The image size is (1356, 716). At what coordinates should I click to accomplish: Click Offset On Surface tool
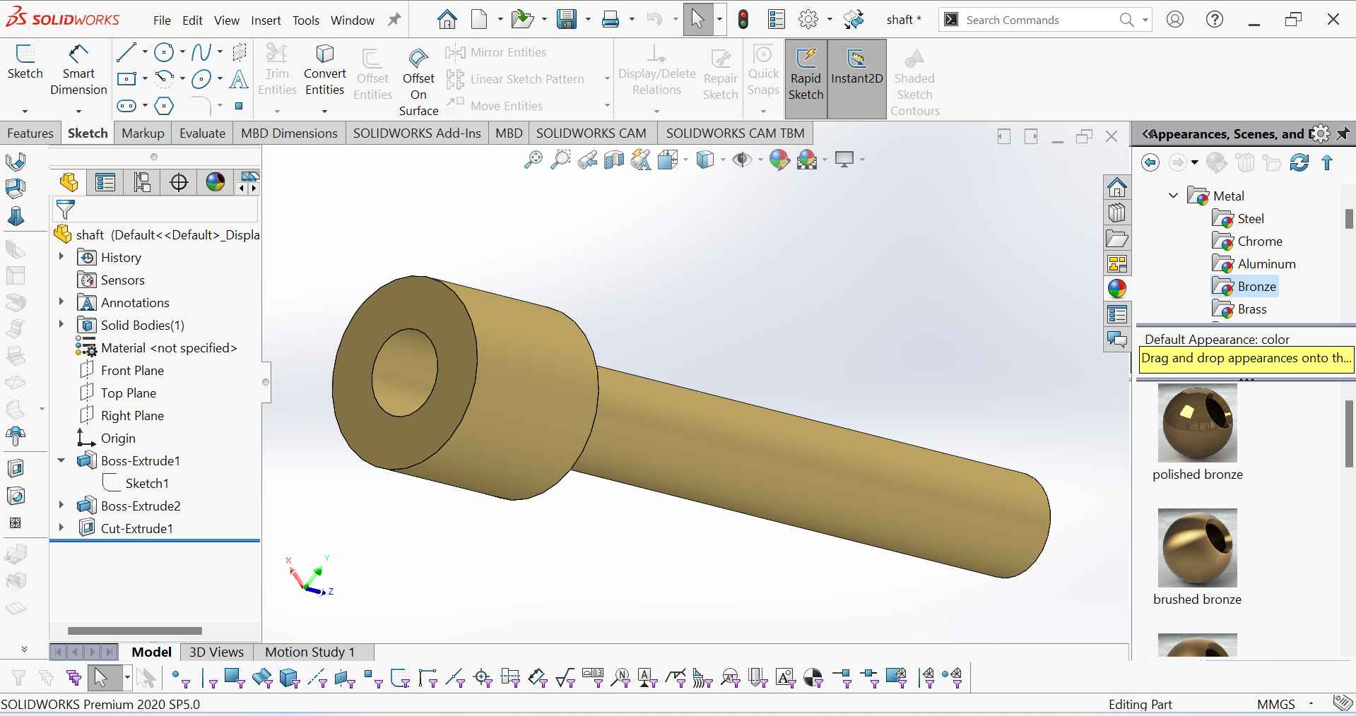point(418,81)
